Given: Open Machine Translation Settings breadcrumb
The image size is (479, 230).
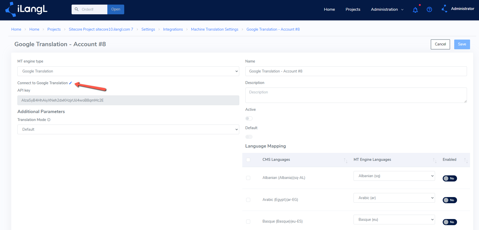Looking at the screenshot, I should [214, 29].
